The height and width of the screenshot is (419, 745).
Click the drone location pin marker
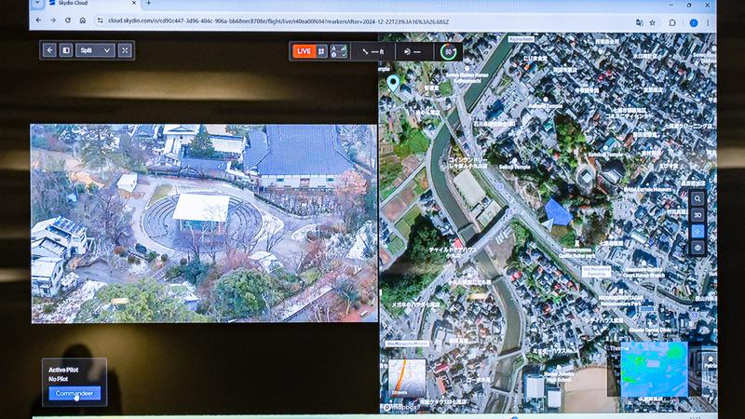(x=393, y=85)
